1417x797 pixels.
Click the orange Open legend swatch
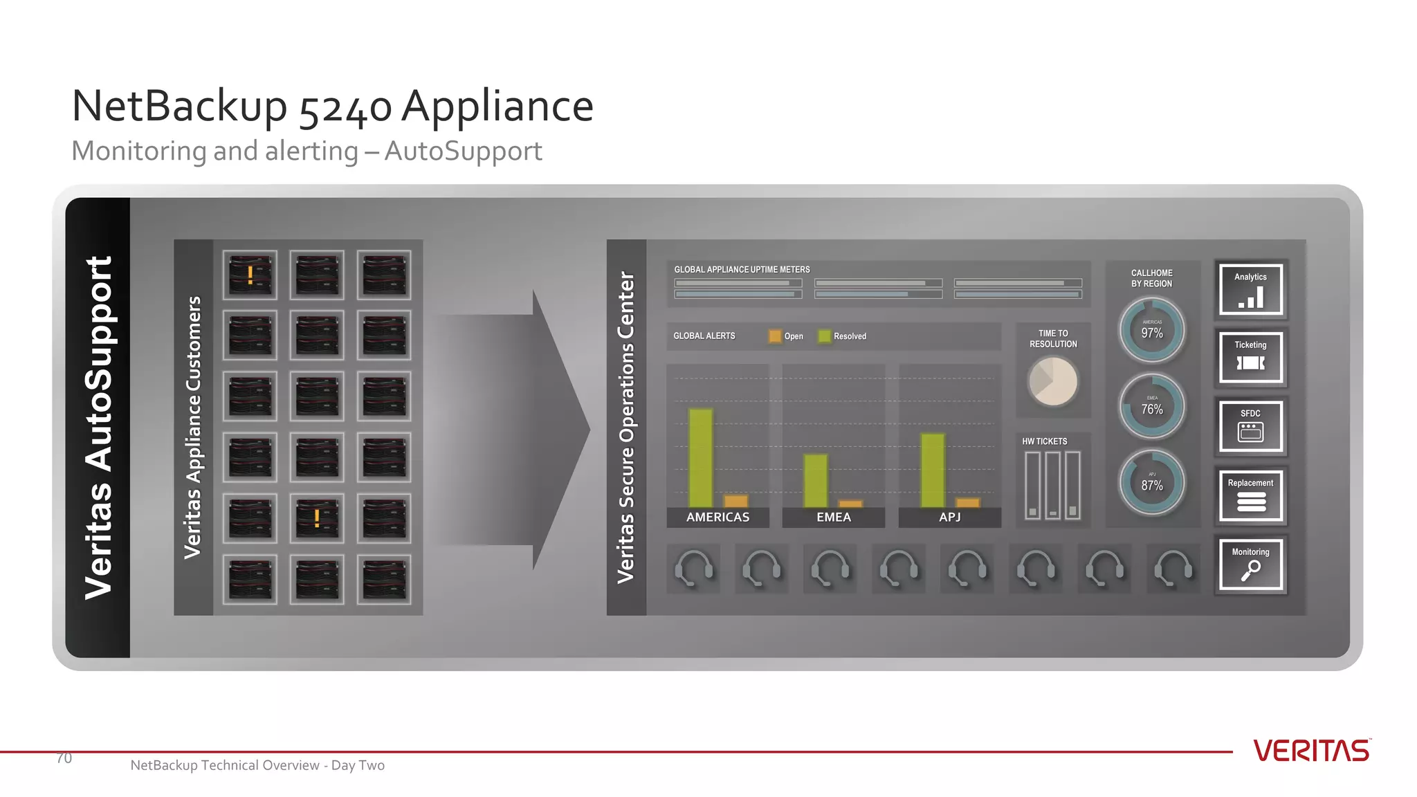(775, 336)
